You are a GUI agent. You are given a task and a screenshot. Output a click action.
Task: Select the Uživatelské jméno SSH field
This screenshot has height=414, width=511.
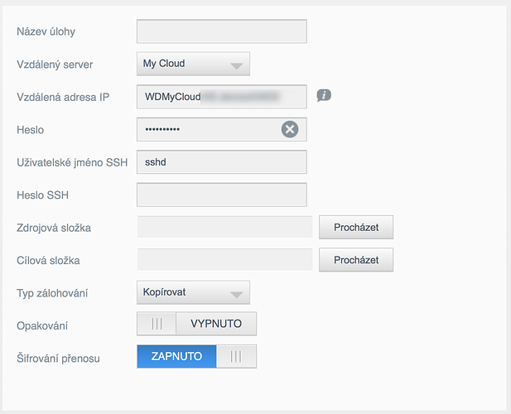(221, 161)
